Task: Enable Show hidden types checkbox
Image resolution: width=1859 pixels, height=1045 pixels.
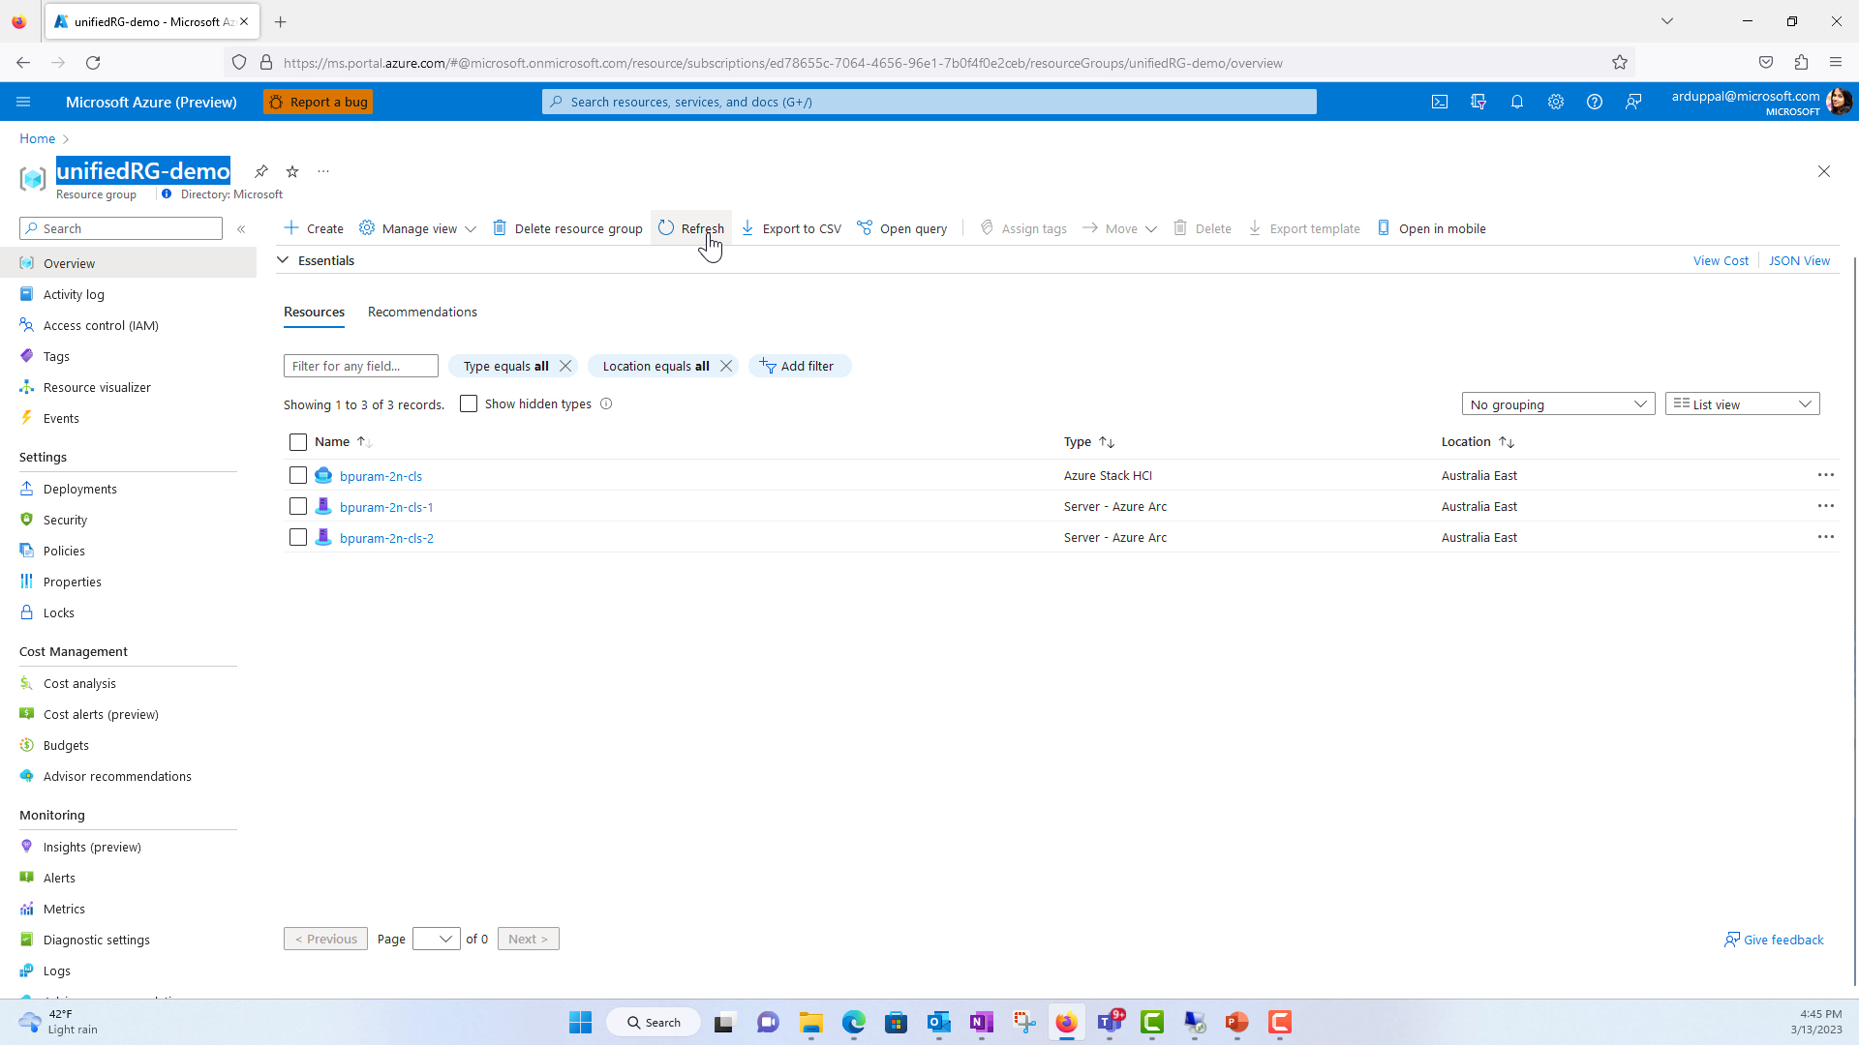Action: [x=469, y=404]
